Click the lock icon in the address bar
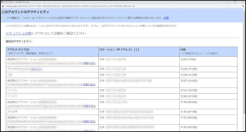Screen dimensions: 246x132 click(3, 6)
